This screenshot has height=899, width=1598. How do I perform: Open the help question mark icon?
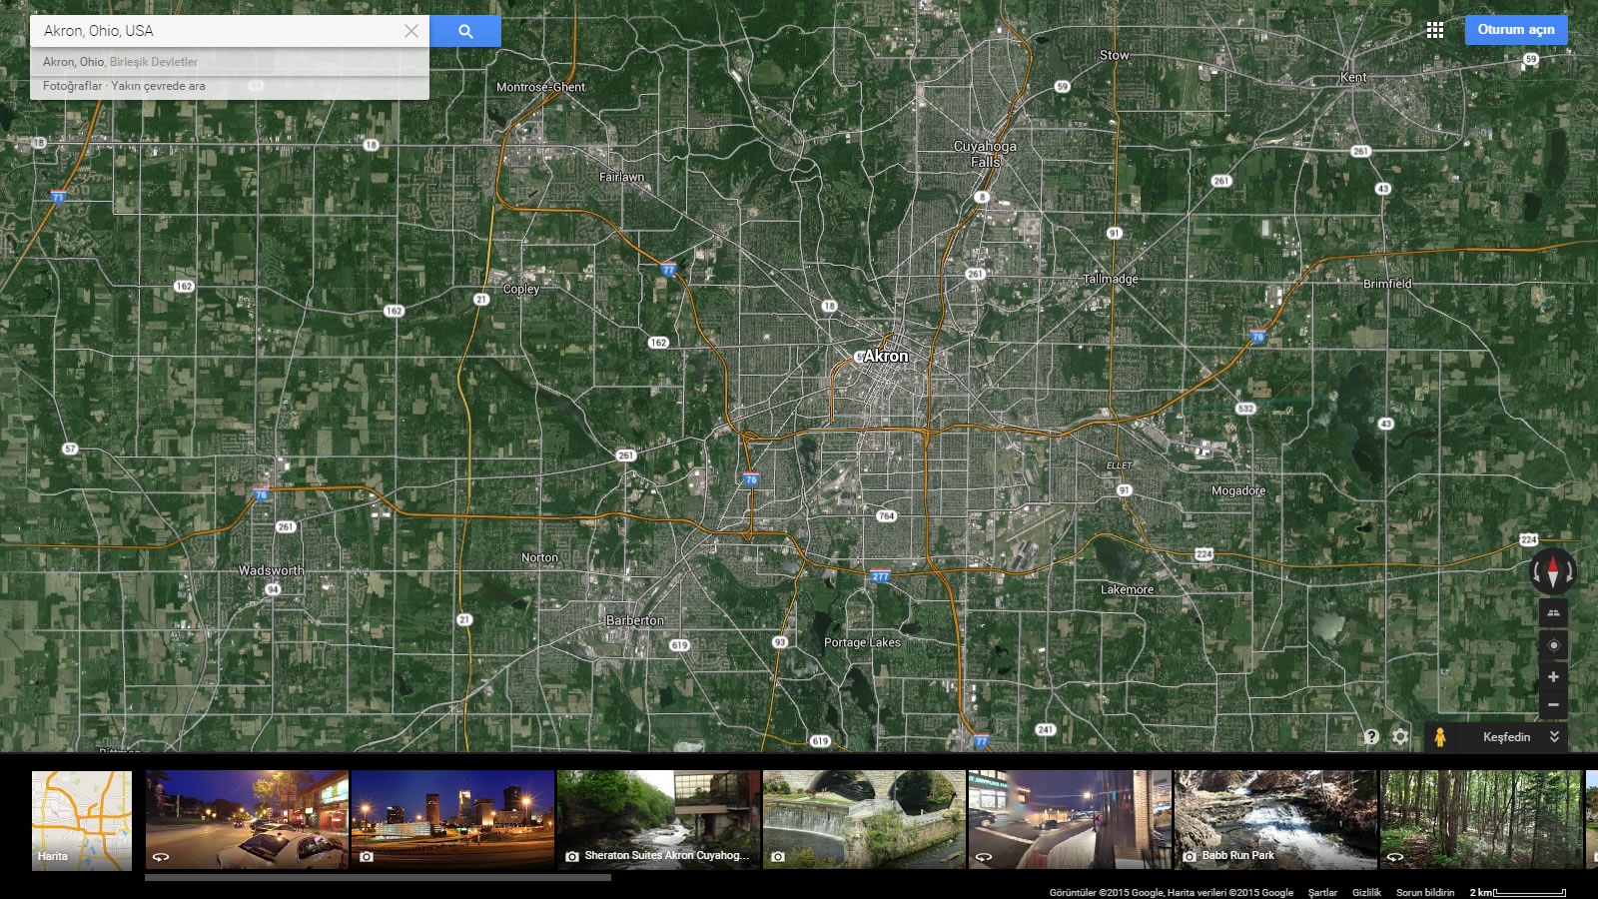[1371, 737]
